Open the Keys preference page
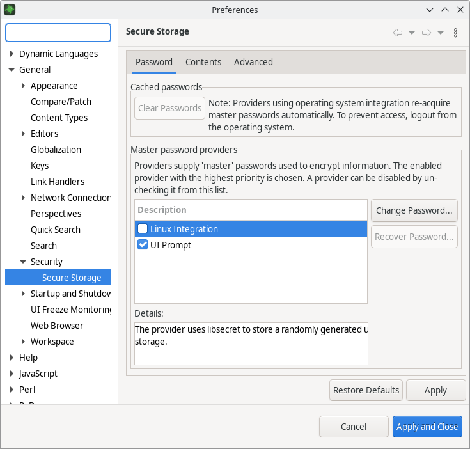The width and height of the screenshot is (470, 449). coord(40,166)
